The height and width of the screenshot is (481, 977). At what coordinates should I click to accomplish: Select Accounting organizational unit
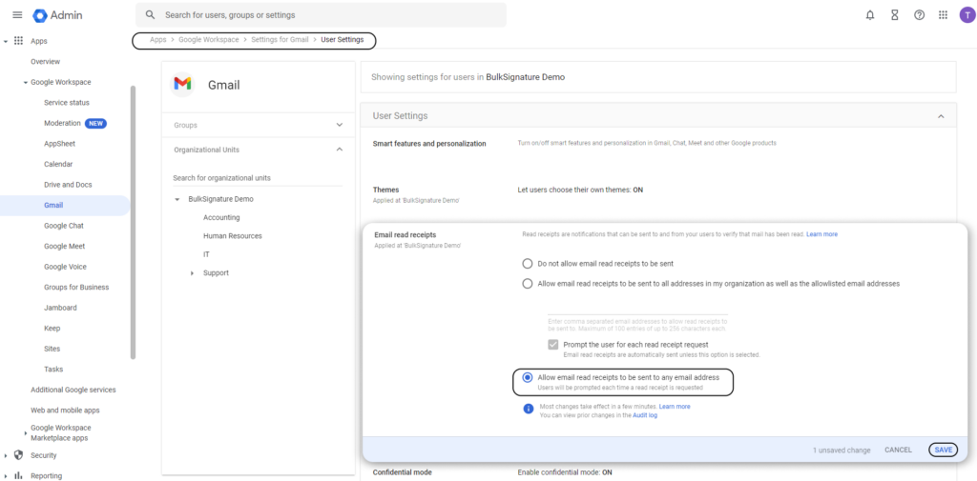click(x=221, y=218)
